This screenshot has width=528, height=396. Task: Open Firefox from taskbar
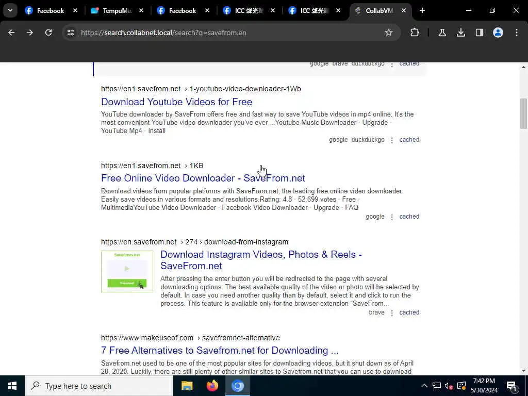pyautogui.click(x=212, y=386)
